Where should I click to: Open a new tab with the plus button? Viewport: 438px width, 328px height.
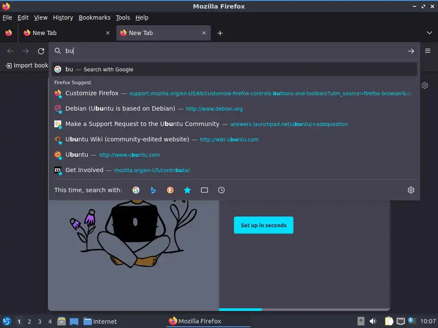pos(220,33)
